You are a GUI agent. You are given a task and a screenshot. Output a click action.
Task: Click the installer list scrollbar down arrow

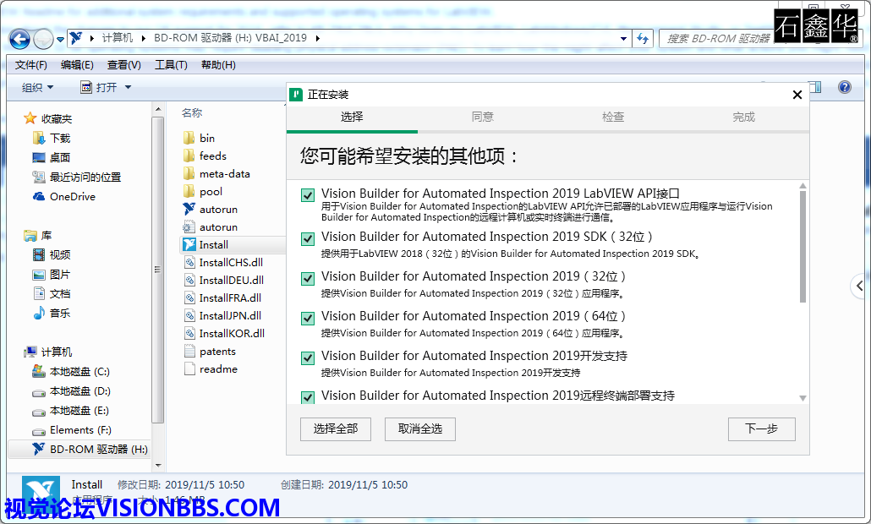(x=803, y=398)
